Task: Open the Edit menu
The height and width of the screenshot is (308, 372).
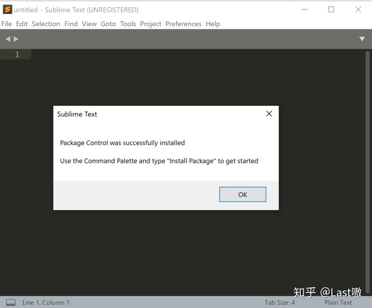Action: coord(22,24)
